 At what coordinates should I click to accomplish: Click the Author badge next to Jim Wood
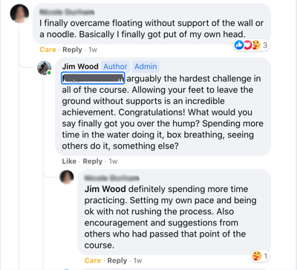click(115, 66)
